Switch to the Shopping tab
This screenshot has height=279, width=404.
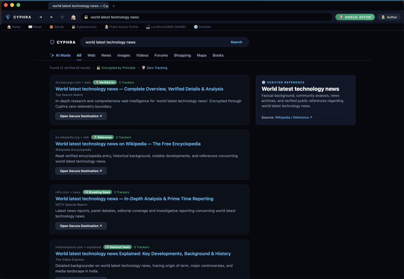click(x=182, y=55)
